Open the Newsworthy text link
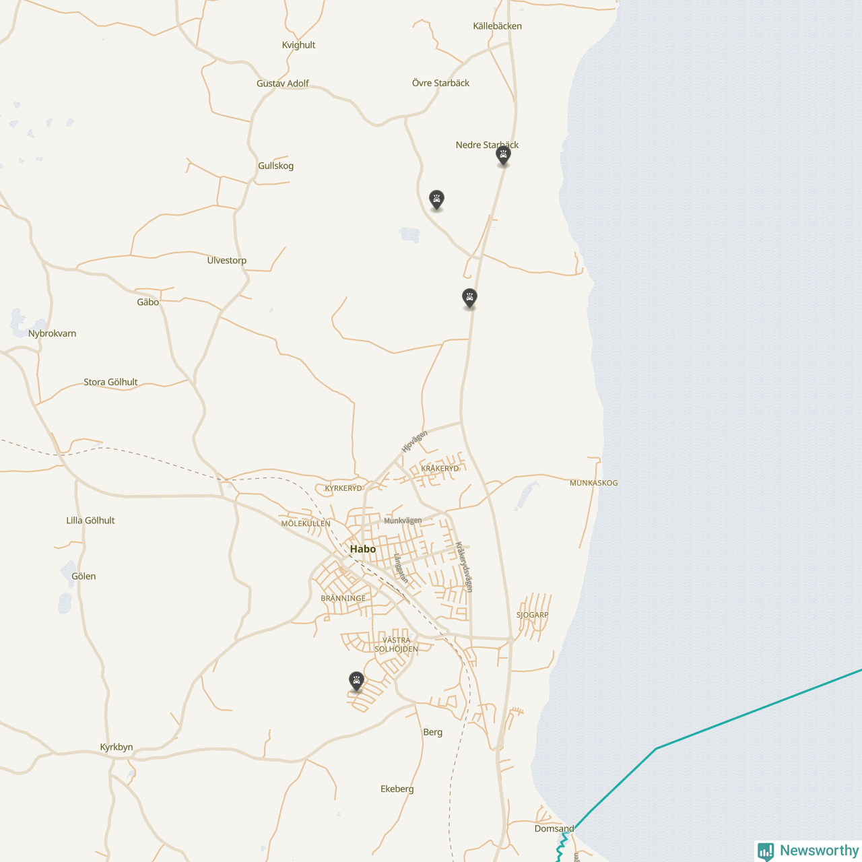This screenshot has width=862, height=862. tap(819, 851)
